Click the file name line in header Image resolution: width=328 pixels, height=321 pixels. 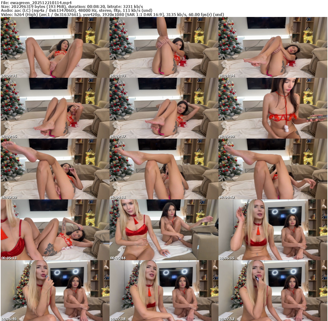pos(36,3)
